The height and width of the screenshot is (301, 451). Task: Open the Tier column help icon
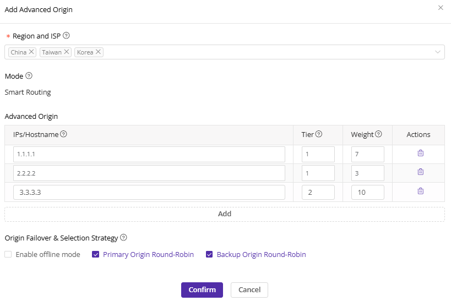pyautogui.click(x=318, y=134)
